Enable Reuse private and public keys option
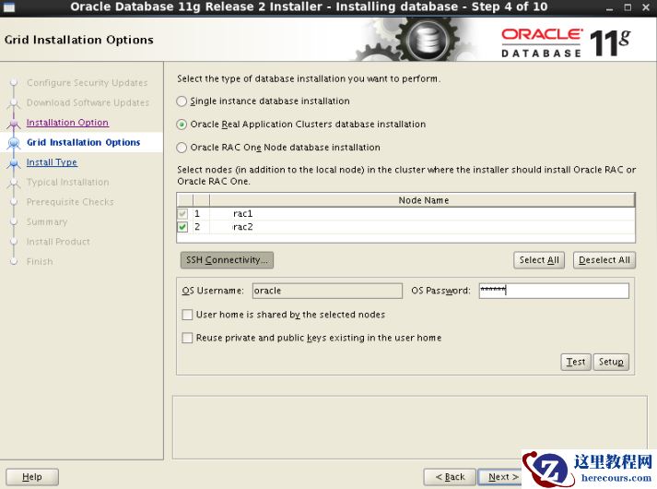The width and height of the screenshot is (657, 489). [187, 338]
